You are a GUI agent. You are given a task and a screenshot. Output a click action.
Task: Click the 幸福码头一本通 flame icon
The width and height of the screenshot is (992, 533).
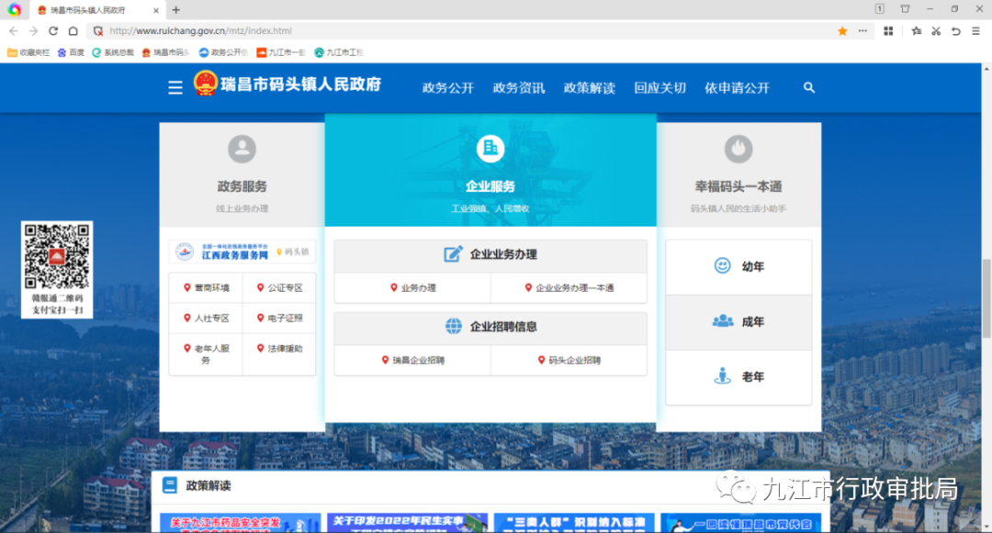point(738,149)
